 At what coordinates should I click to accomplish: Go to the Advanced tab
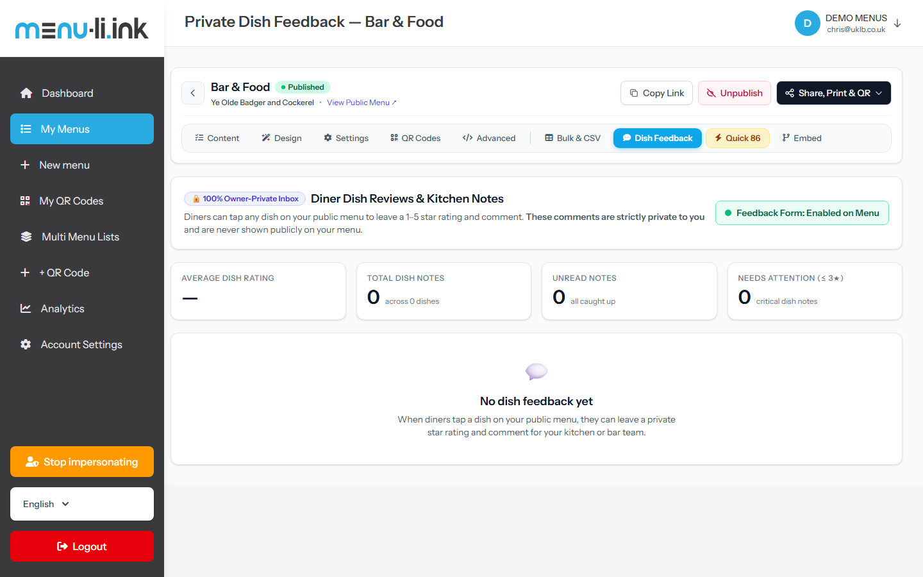(489, 138)
